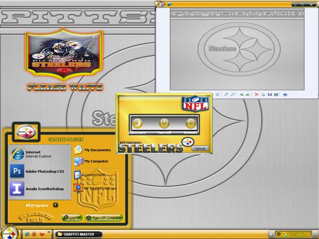This screenshot has height=239, width=319.
Task: Click Zoom In magnifier in picture viewer
Action: [x=226, y=94]
